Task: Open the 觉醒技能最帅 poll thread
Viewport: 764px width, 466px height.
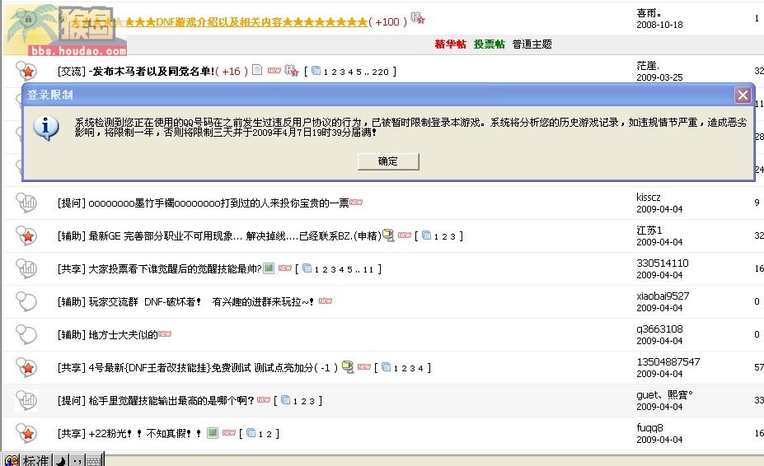Action: pyautogui.click(x=175, y=268)
